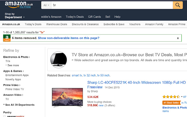Click Show non-deliverable items link
The width and height of the screenshot is (187, 117).
click(x=69, y=38)
